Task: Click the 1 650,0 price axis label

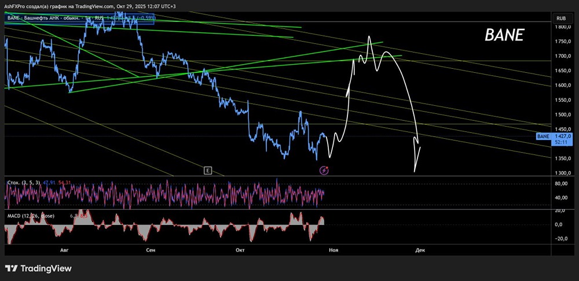Action: click(563, 71)
